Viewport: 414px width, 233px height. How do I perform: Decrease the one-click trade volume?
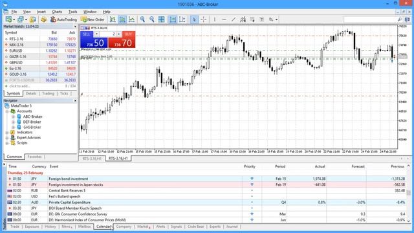[96, 34]
